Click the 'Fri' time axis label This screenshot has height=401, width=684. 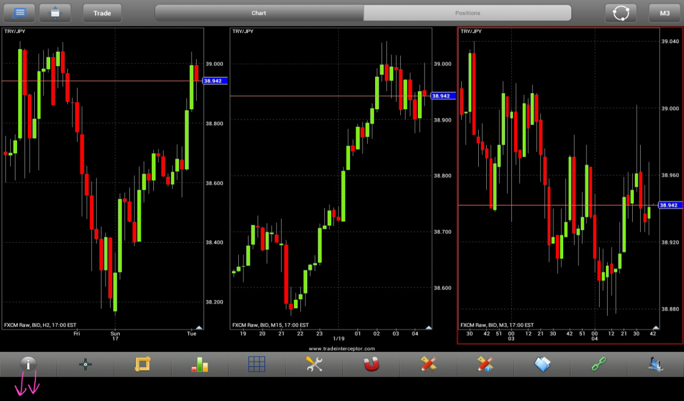tap(76, 334)
